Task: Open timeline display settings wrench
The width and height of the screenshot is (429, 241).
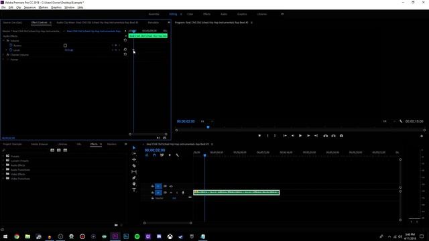Action: (x=177, y=155)
